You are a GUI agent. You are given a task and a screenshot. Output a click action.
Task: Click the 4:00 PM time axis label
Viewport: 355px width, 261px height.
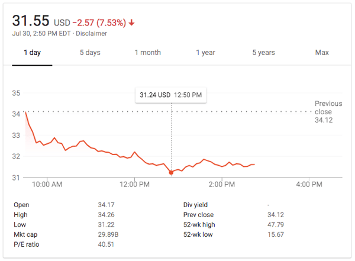point(308,185)
